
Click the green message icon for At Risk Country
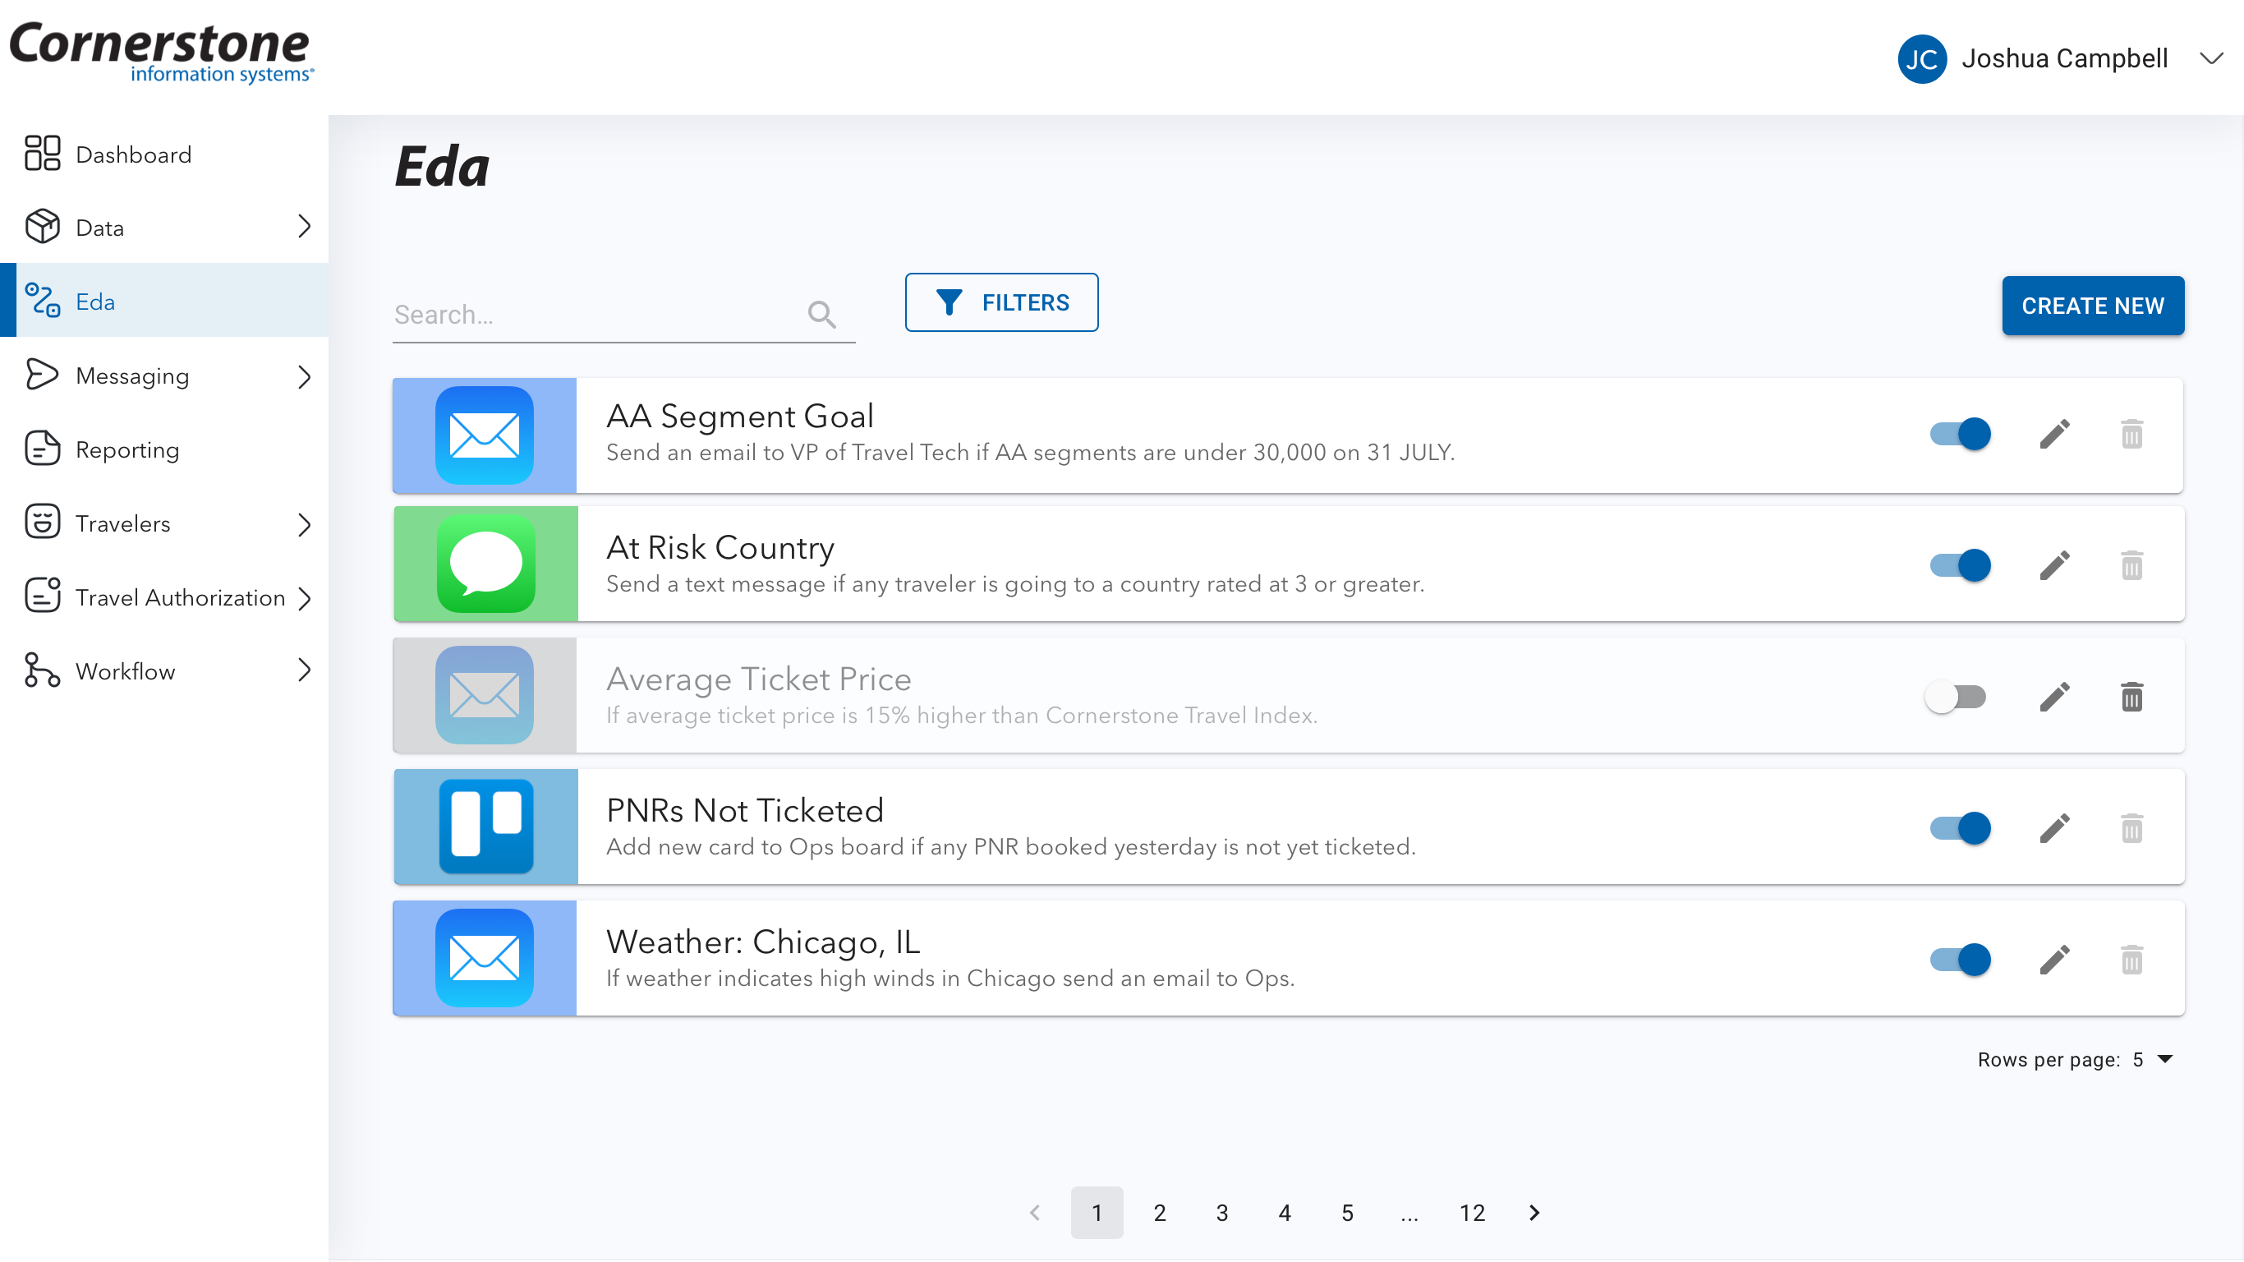pos(485,564)
